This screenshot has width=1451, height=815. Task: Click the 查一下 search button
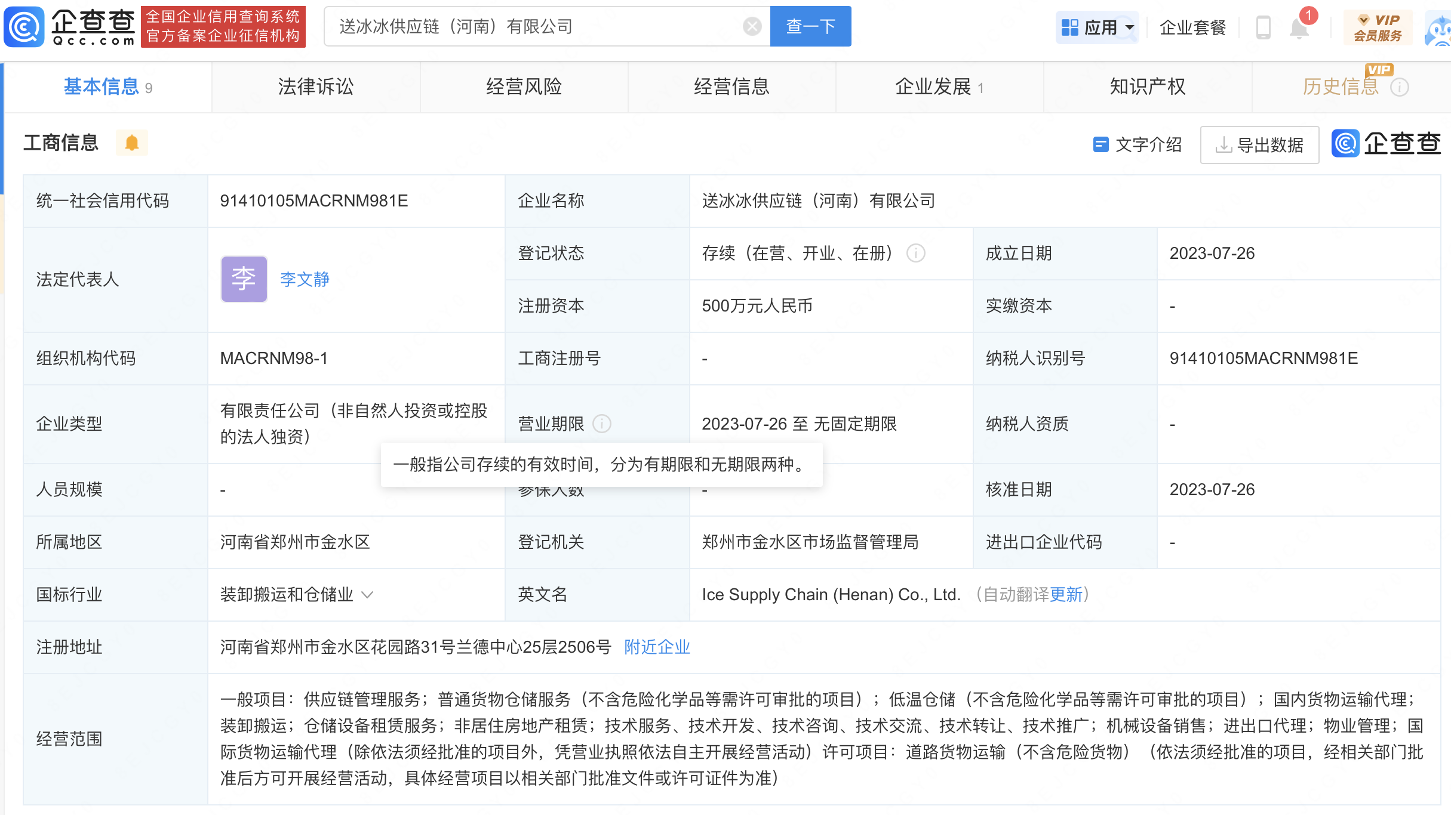tap(810, 26)
